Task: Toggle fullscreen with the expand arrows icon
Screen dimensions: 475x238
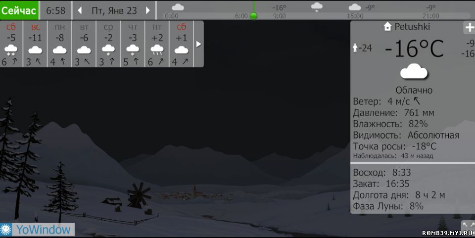Action: tap(468, 226)
